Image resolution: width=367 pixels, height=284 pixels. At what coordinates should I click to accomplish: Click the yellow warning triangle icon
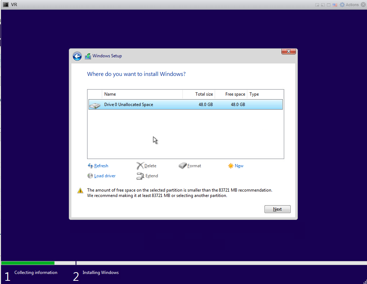(x=80, y=191)
